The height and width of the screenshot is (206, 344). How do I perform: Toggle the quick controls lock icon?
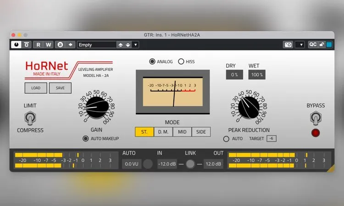tap(322, 44)
